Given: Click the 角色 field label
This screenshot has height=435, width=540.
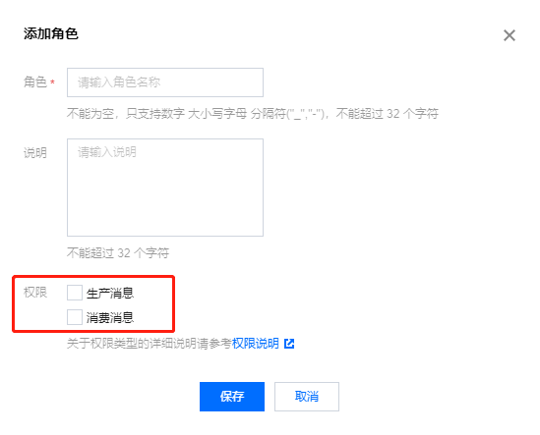Looking at the screenshot, I should coord(35,82).
